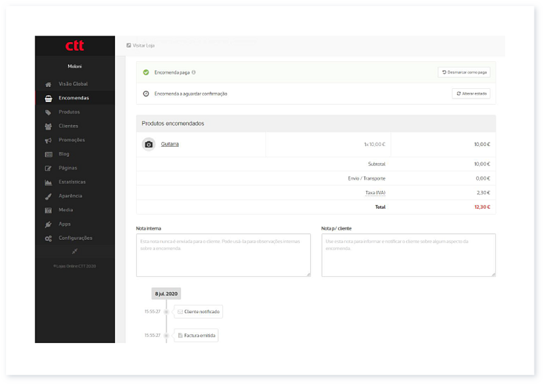544x385 pixels.
Task: Click the Cliente notificado timeline entry
Action: click(x=198, y=312)
